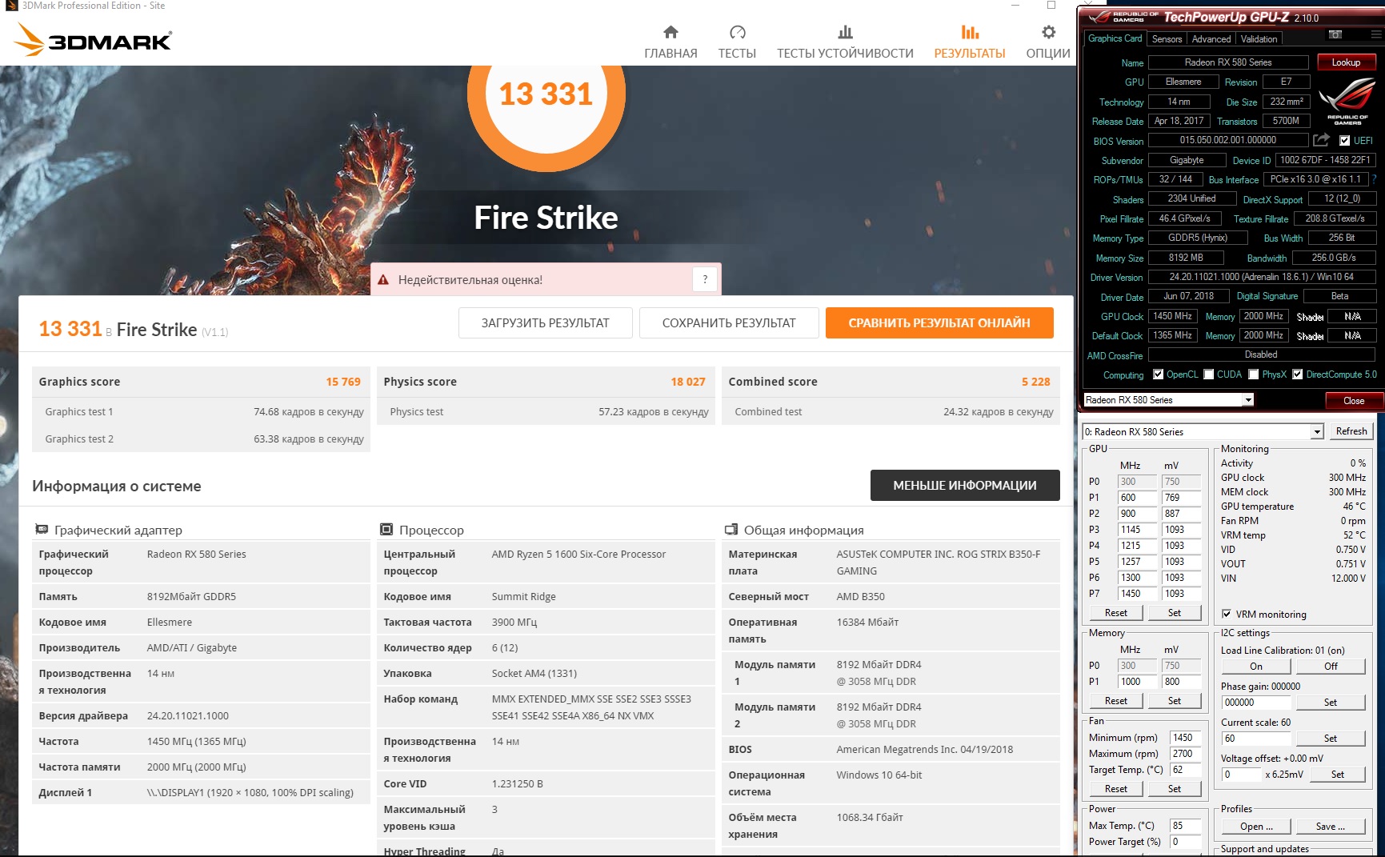Click Set next to Current scale field
Image resolution: width=1385 pixels, height=857 pixels.
(1331, 739)
